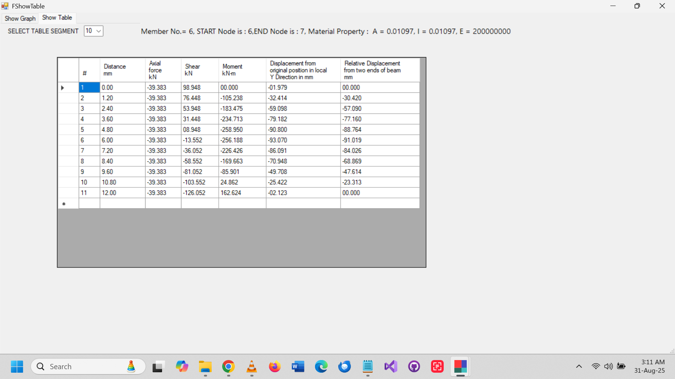Open VLC media player from the taskbar

(x=251, y=366)
